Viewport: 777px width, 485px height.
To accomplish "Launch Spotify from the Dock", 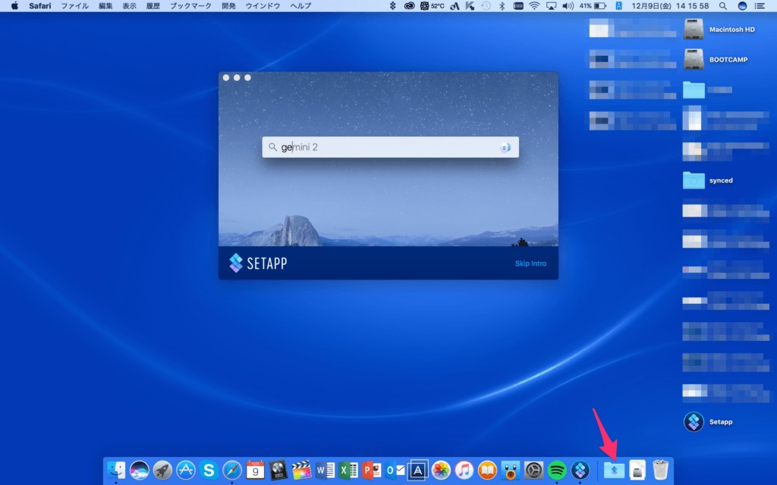I will point(557,470).
